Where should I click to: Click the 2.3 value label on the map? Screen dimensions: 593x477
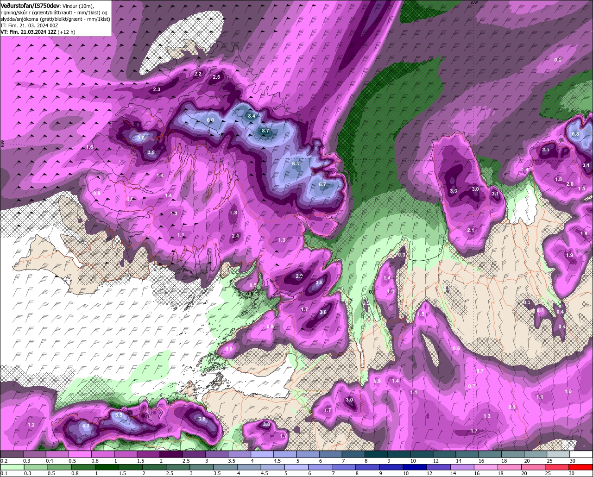pyautogui.click(x=157, y=89)
